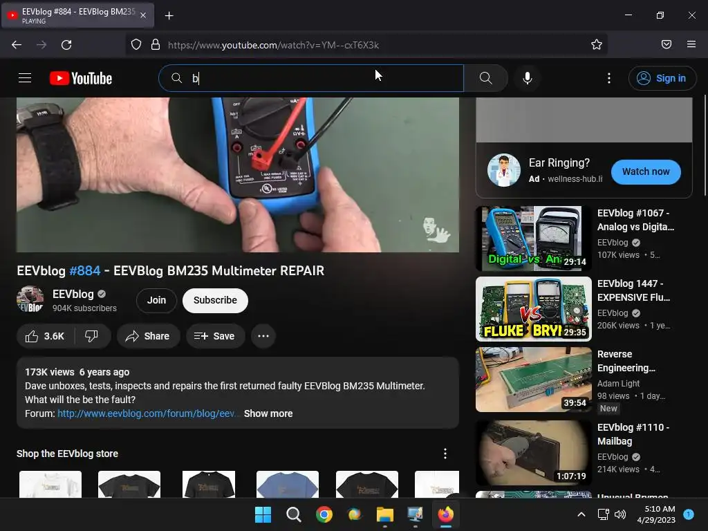Subscribe to EEVblog channel
Image resolution: width=708 pixels, height=531 pixels.
pyautogui.click(x=216, y=300)
